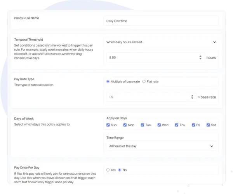Click the 1.5 base rate multiplier field
Viewport: 233px width, 194px height.
[151, 97]
